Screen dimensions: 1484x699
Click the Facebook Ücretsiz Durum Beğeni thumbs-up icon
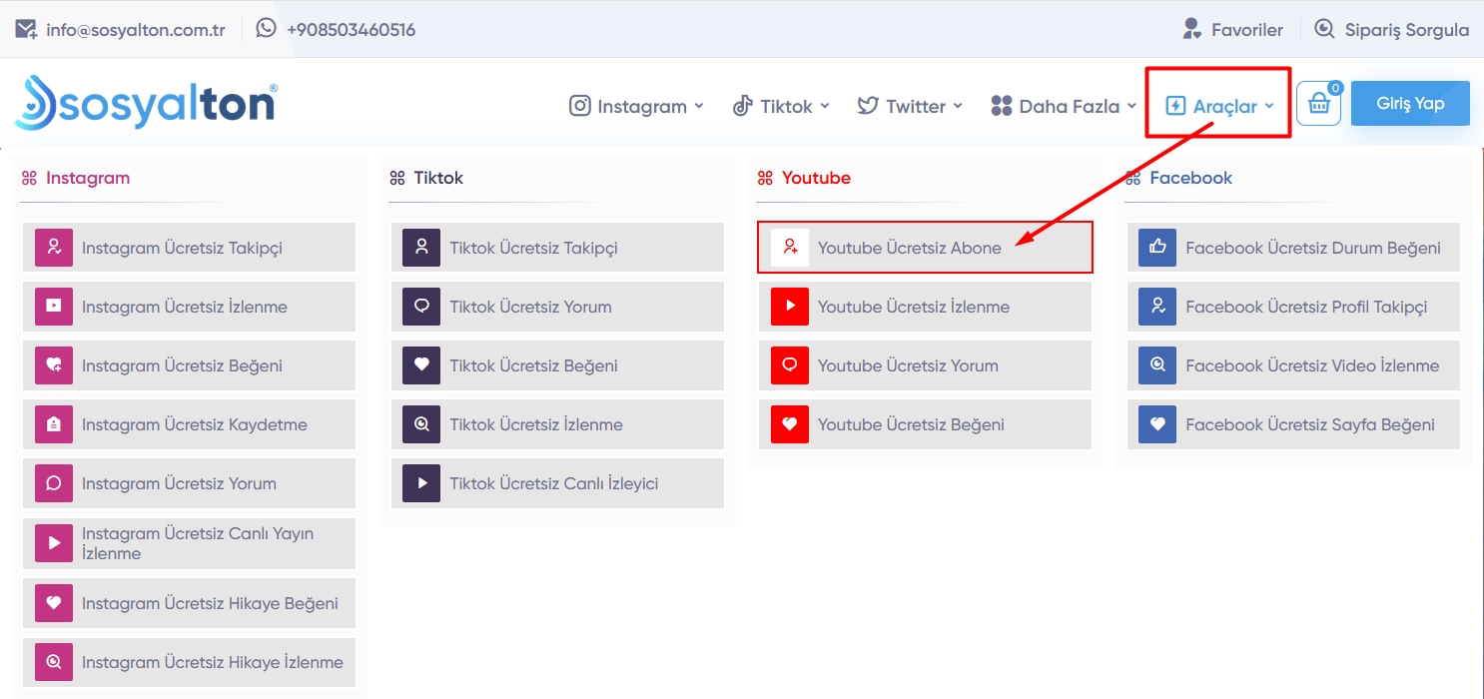(x=1157, y=248)
